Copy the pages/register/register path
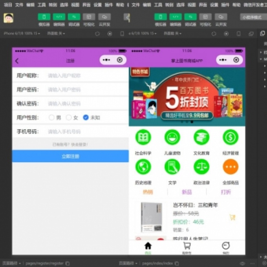This screenshot has width=267, height=267. (x=68, y=263)
